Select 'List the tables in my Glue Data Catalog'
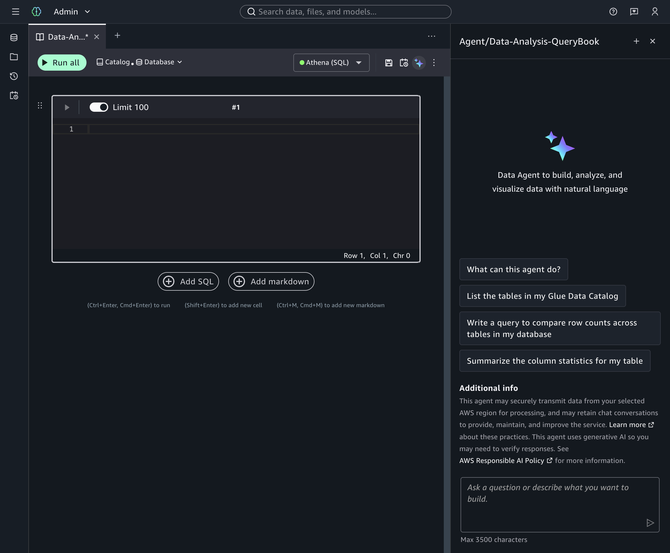The height and width of the screenshot is (553, 670). pos(542,296)
